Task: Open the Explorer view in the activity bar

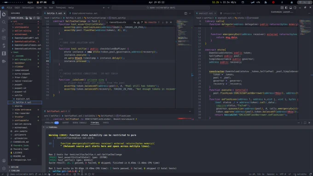Action: [x=4, y=14]
